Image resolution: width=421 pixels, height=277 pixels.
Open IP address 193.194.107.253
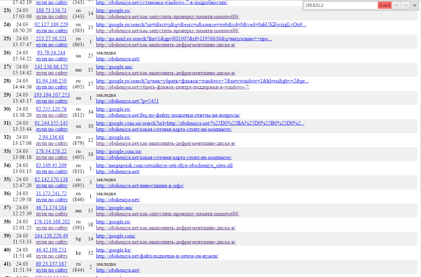click(52, 95)
